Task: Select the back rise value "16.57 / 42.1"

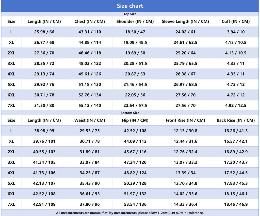Action: pyautogui.click(x=236, y=141)
